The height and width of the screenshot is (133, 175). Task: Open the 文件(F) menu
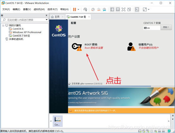click(x=6, y=9)
